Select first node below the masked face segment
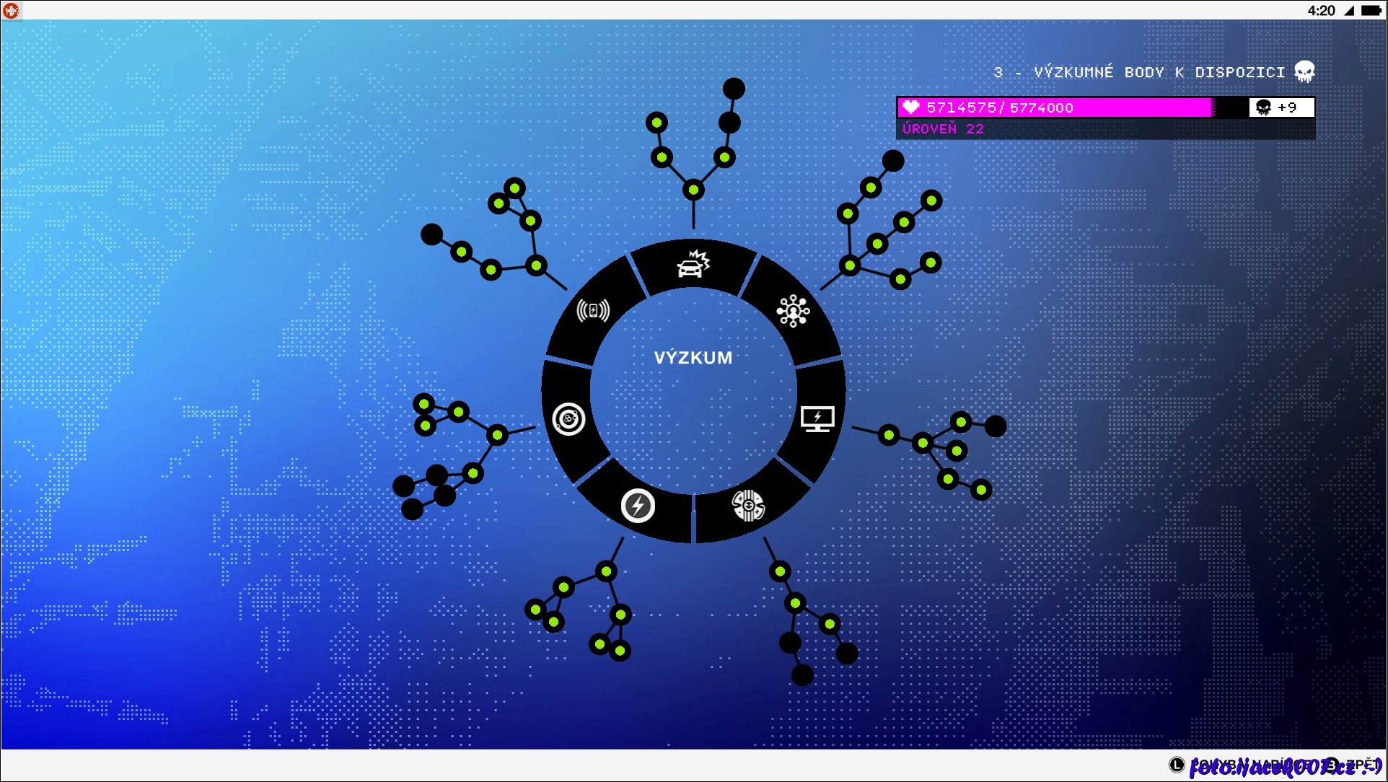Image resolution: width=1388 pixels, height=782 pixels. click(x=780, y=572)
